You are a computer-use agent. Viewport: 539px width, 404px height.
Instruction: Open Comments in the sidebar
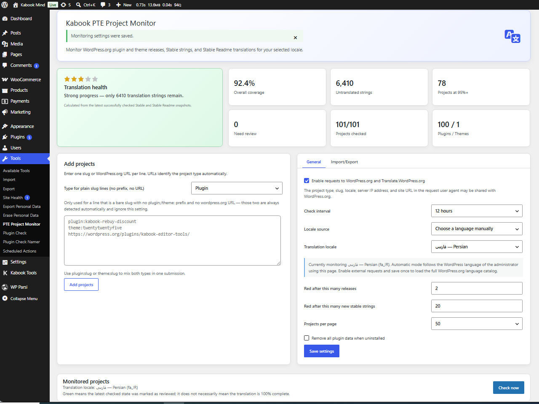coord(25,65)
